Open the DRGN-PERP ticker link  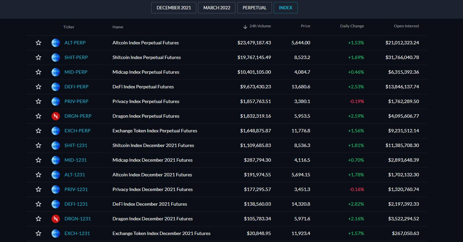click(78, 116)
